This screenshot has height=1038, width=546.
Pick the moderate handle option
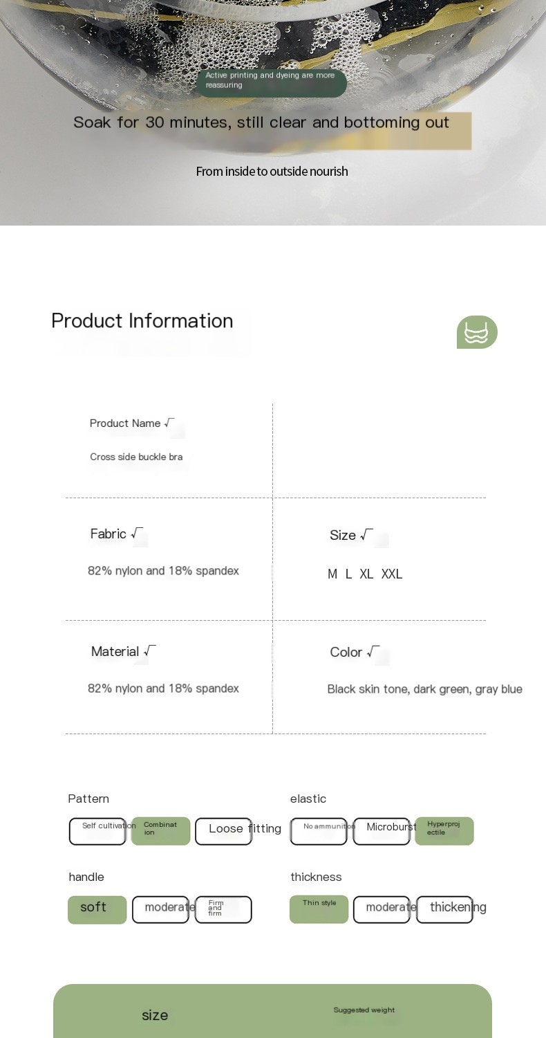coord(160,909)
